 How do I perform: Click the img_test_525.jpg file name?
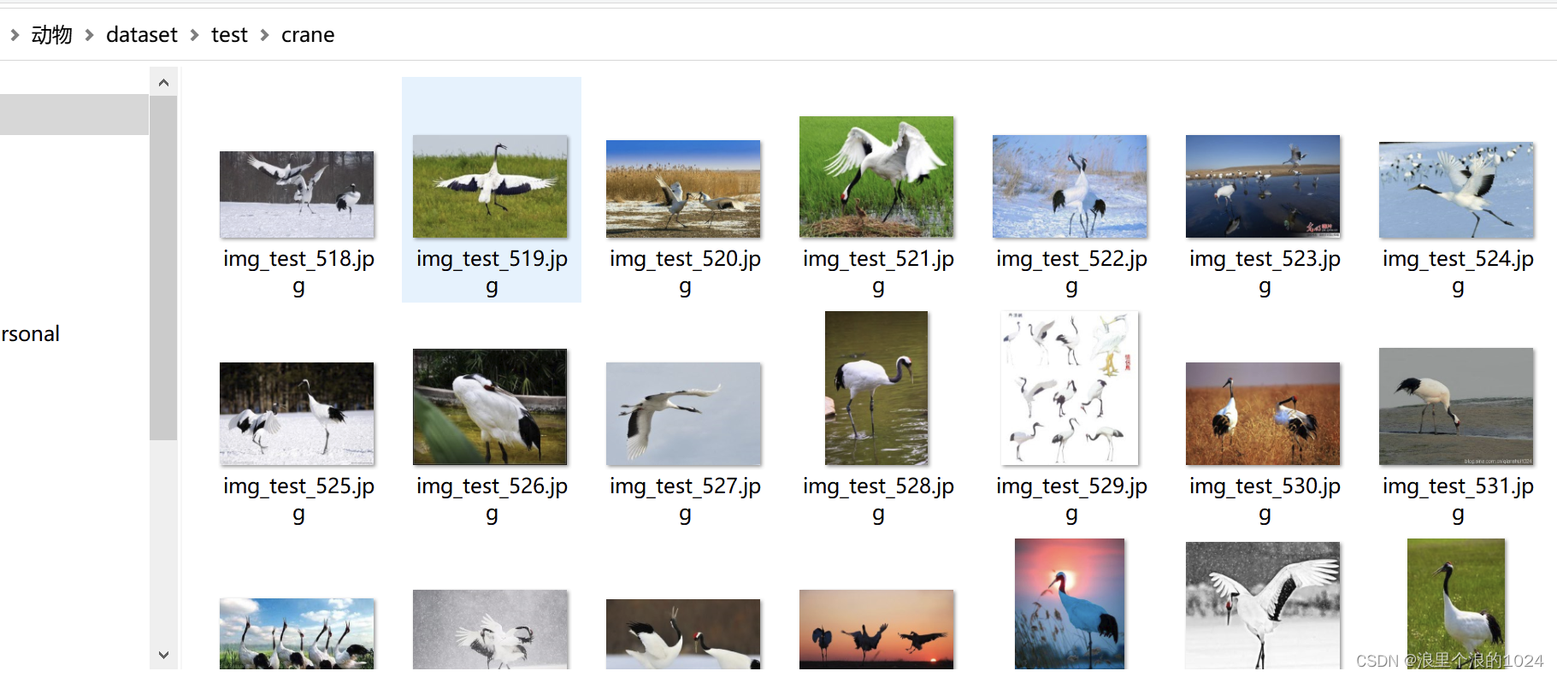tap(298, 499)
